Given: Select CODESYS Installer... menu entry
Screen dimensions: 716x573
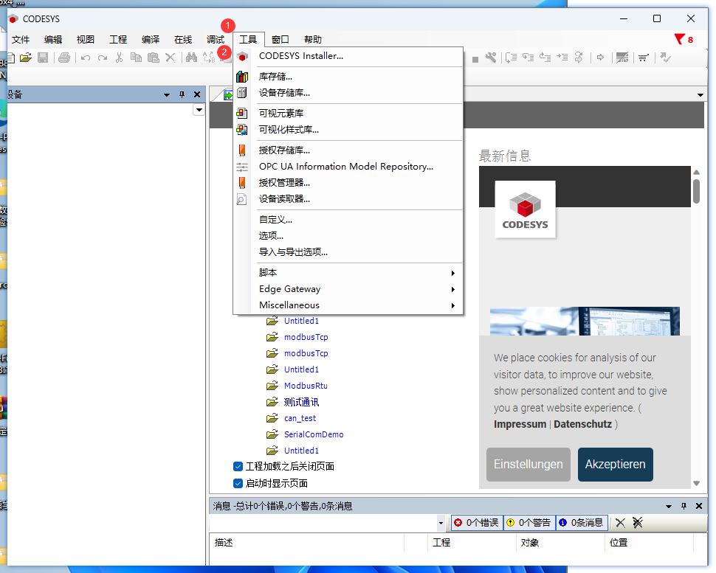Looking at the screenshot, I should [x=348, y=56].
